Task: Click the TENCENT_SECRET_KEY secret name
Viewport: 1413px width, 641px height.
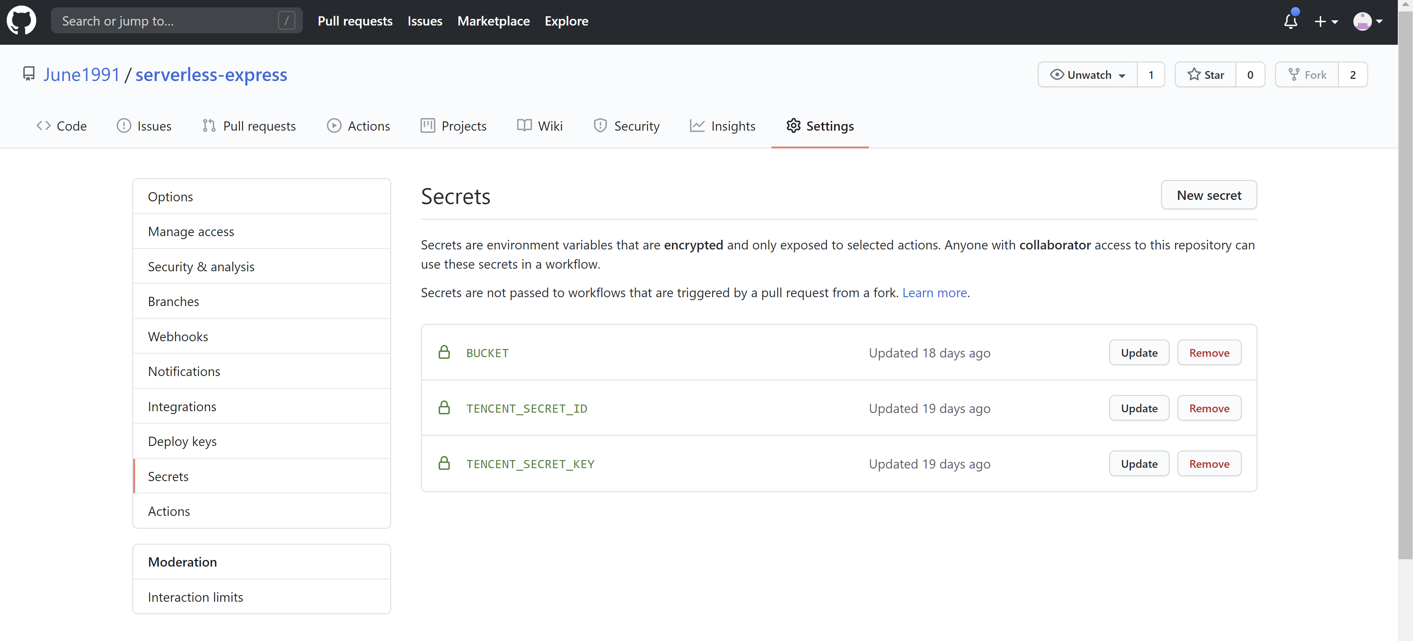Action: [x=530, y=464]
